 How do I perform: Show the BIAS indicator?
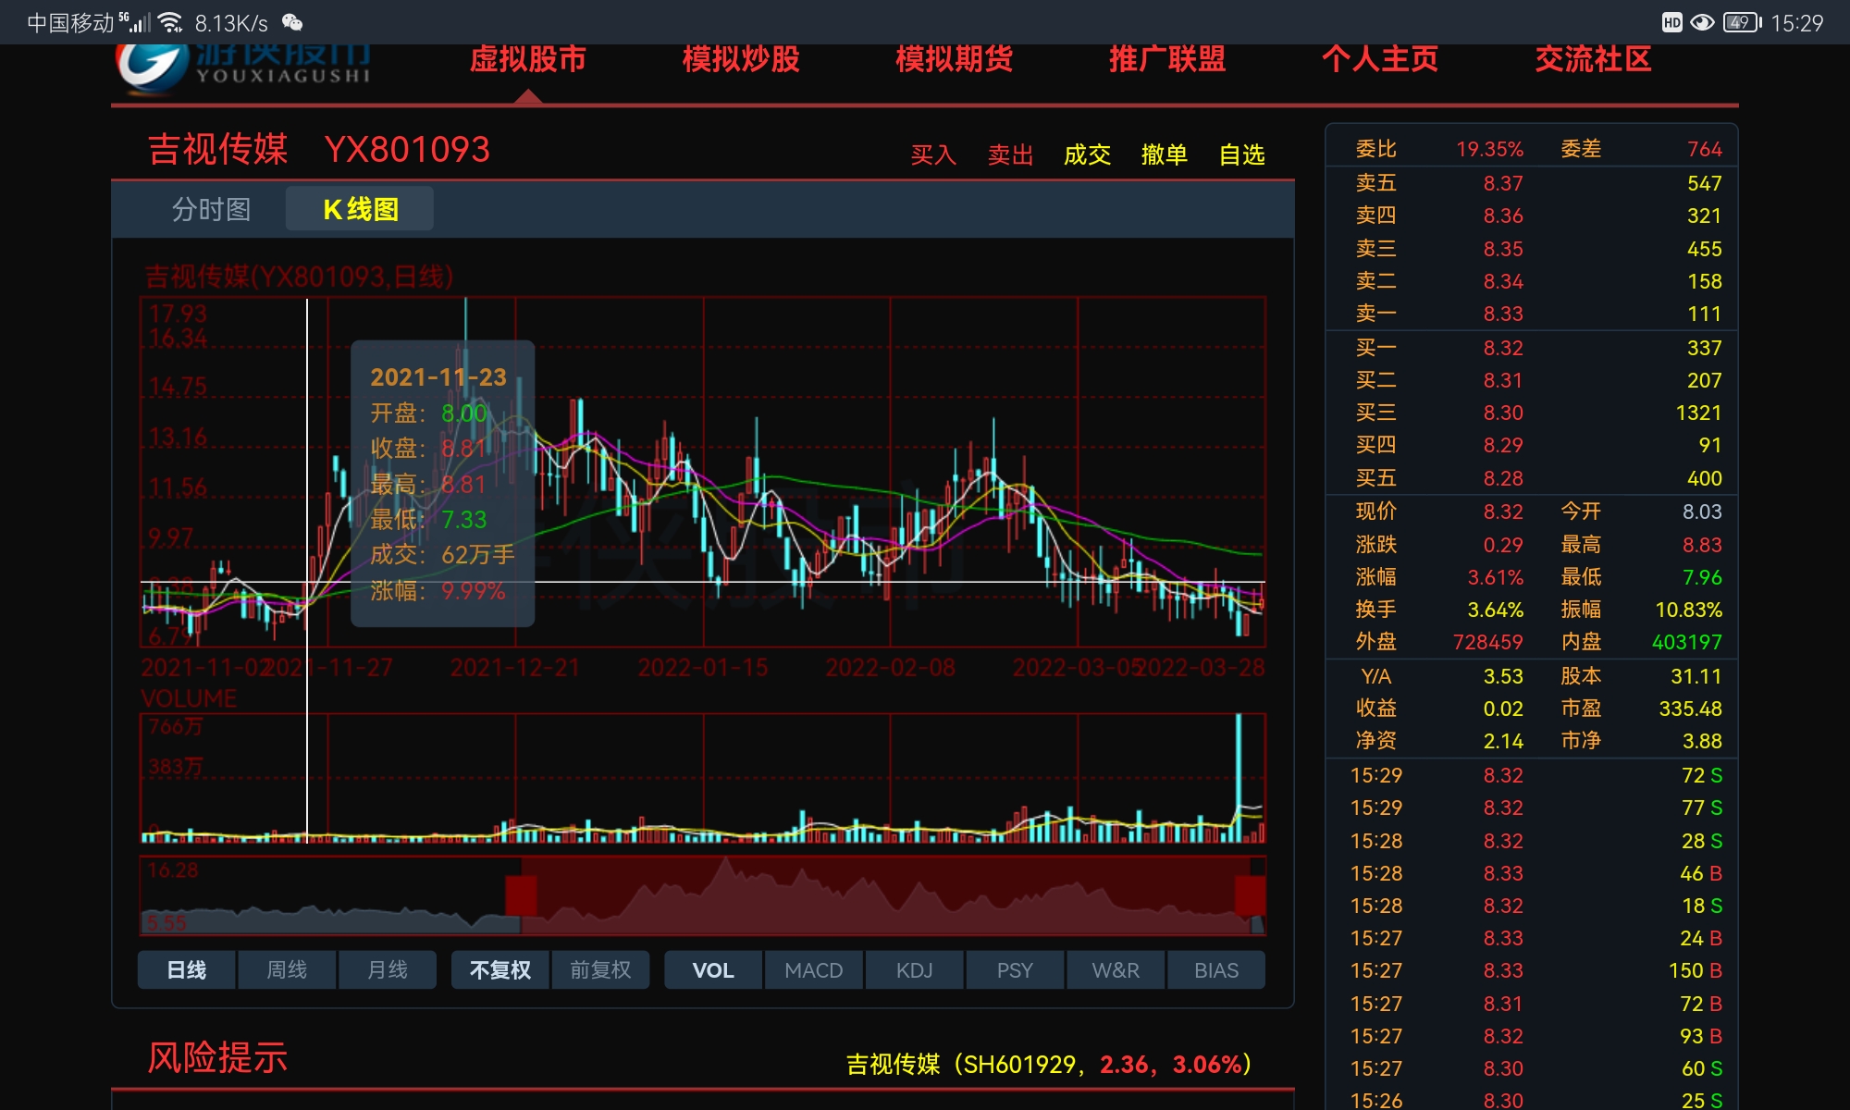[x=1216, y=969]
